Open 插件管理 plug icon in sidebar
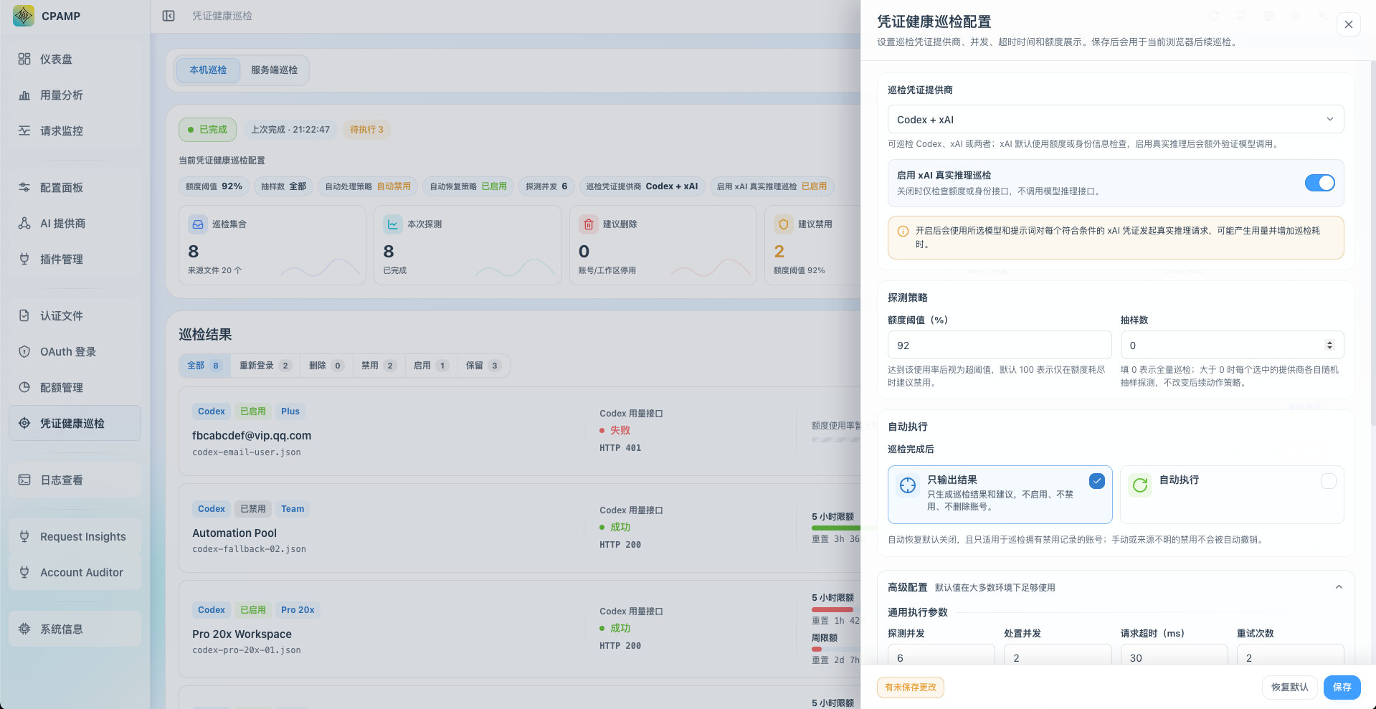 [24, 259]
